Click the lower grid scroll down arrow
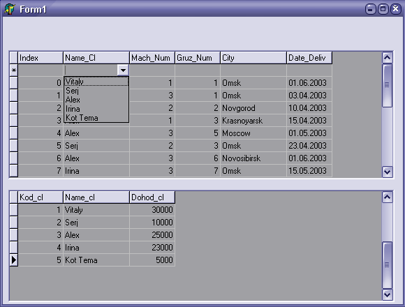The image size is (405, 307). (x=387, y=294)
